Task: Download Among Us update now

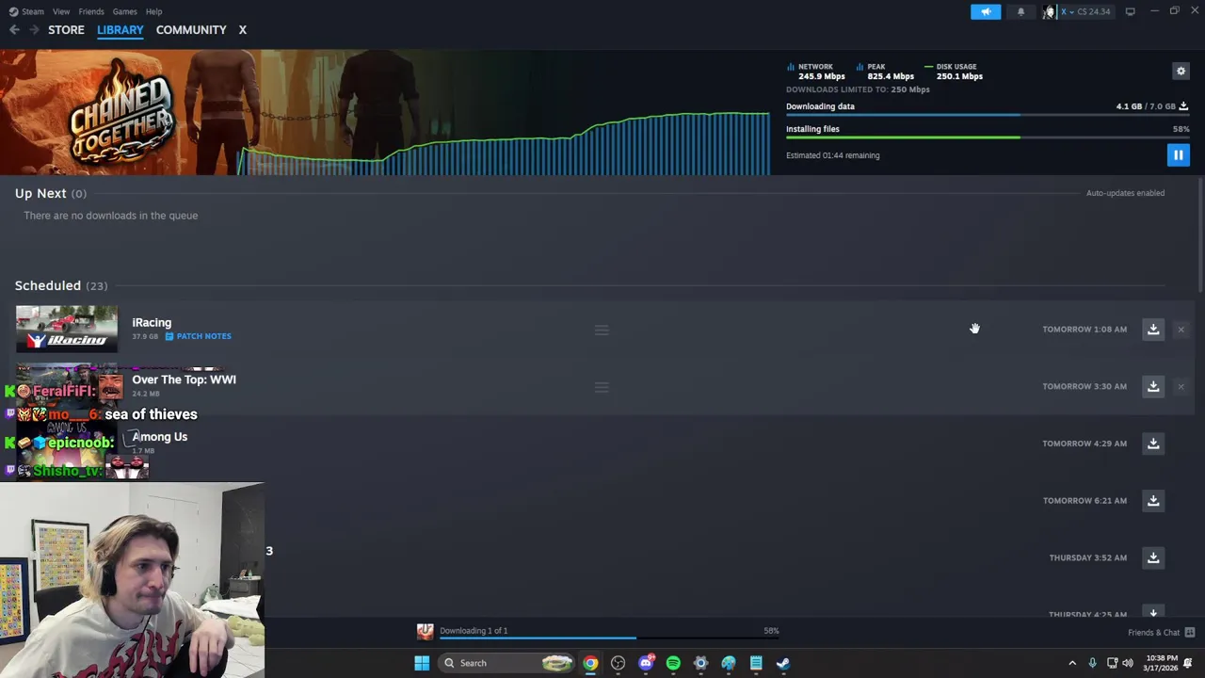Action: click(x=1153, y=444)
